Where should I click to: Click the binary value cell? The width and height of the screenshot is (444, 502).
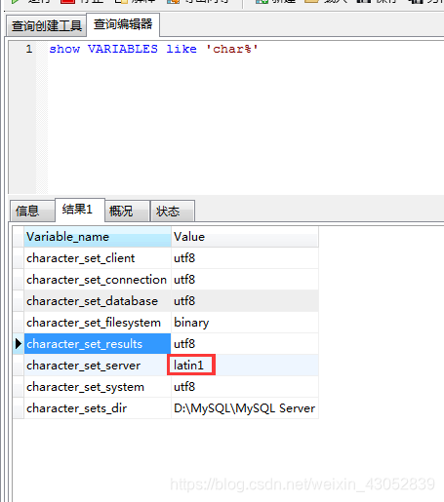coord(245,323)
